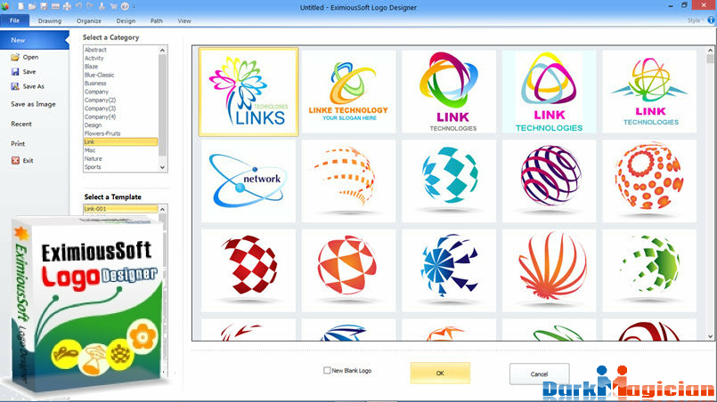This screenshot has height=402, width=717.
Task: Click the blue info help icon near Style
Action: tap(712, 20)
